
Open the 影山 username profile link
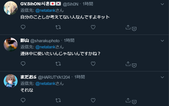click(x=25, y=40)
